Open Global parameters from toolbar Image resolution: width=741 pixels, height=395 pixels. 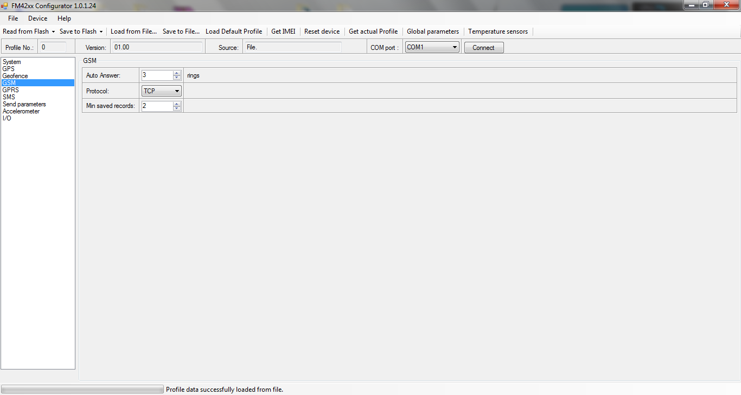coord(433,31)
